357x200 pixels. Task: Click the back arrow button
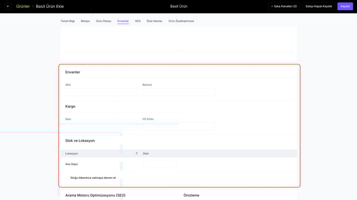[x=8, y=6]
